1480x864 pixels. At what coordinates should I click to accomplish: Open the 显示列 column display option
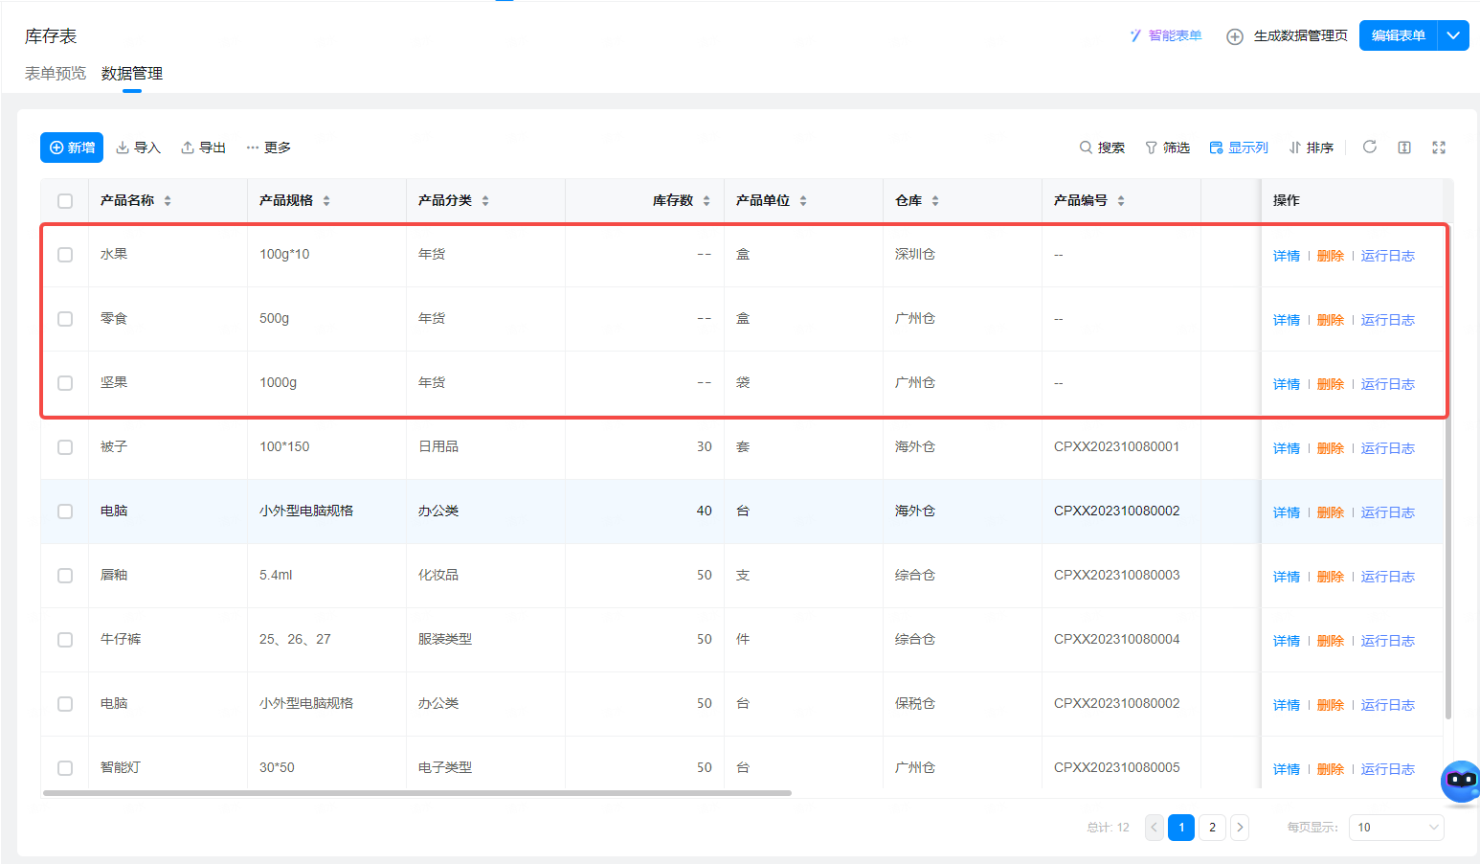(1239, 148)
